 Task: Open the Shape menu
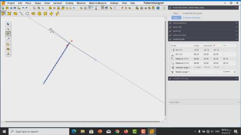[38, 3]
